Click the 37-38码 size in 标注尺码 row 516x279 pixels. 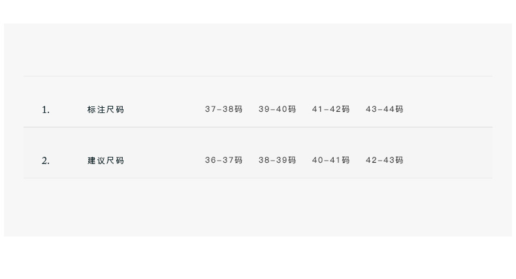223,109
